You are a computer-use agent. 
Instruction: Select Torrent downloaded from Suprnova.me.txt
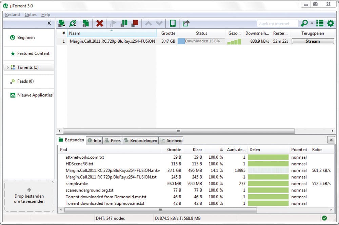105,203
